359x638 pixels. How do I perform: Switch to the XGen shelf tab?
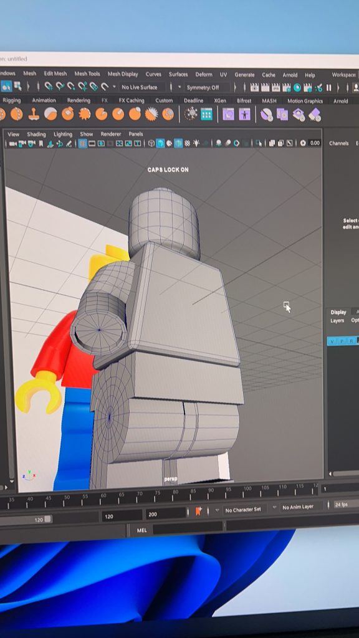pyautogui.click(x=220, y=101)
